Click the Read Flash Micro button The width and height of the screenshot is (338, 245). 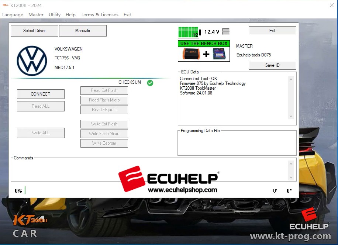point(104,100)
